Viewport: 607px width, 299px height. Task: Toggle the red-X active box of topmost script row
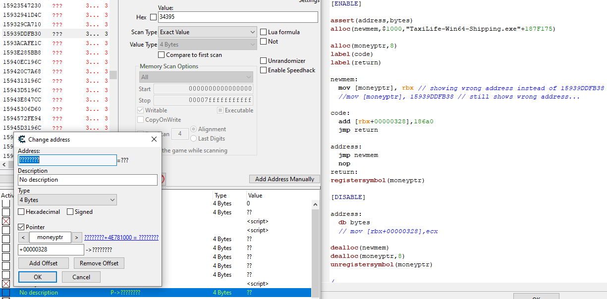[6, 221]
